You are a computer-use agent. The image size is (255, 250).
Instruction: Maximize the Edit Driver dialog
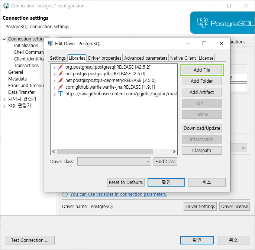point(204,43)
